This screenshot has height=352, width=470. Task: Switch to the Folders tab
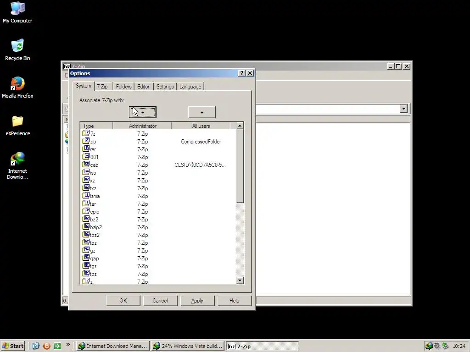point(123,87)
